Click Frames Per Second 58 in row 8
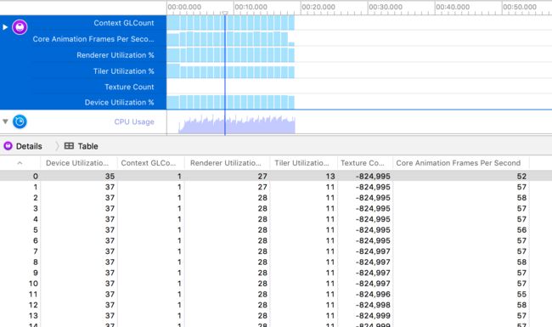The width and height of the screenshot is (552, 327). (521, 262)
